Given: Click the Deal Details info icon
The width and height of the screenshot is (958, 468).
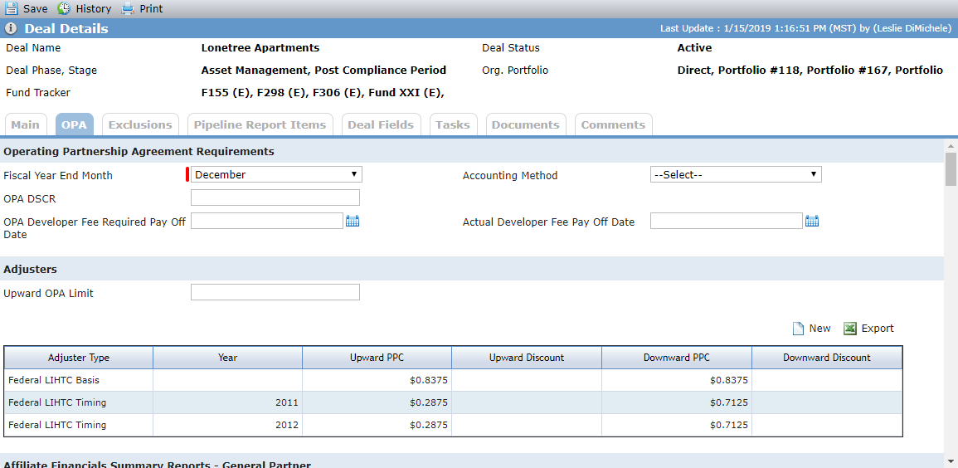Looking at the screenshot, I should click(11, 29).
